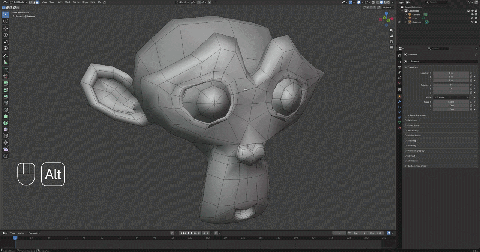Enable face select mode

pyautogui.click(x=37, y=2)
